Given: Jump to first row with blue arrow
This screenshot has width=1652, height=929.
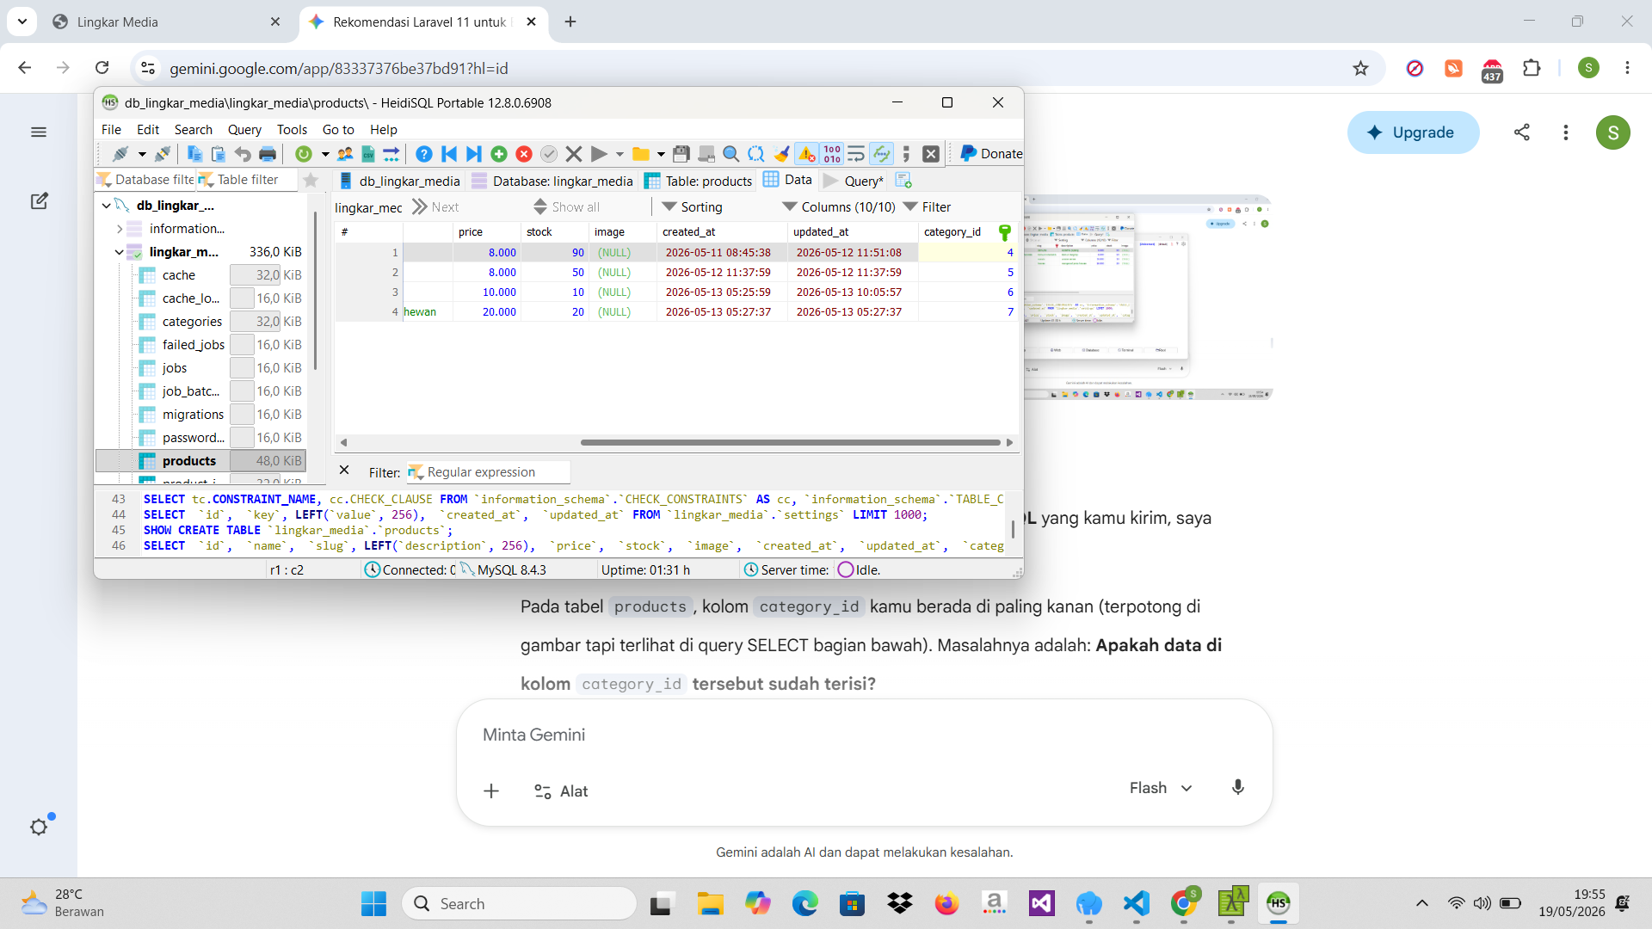Looking at the screenshot, I should 449,154.
